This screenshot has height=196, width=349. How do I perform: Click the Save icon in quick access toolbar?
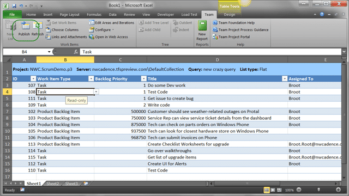point(14,6)
